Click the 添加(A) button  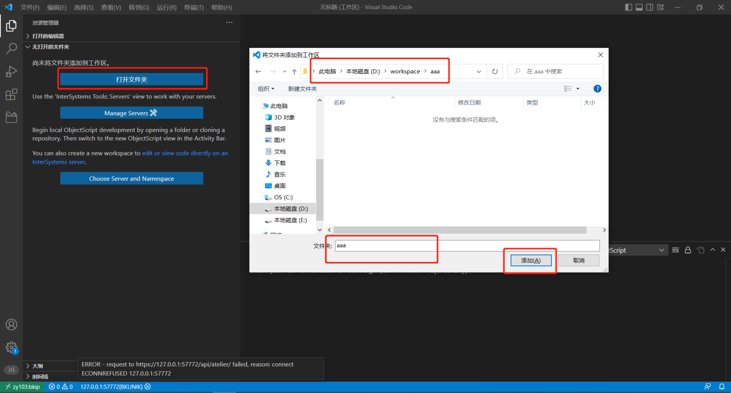click(x=530, y=260)
